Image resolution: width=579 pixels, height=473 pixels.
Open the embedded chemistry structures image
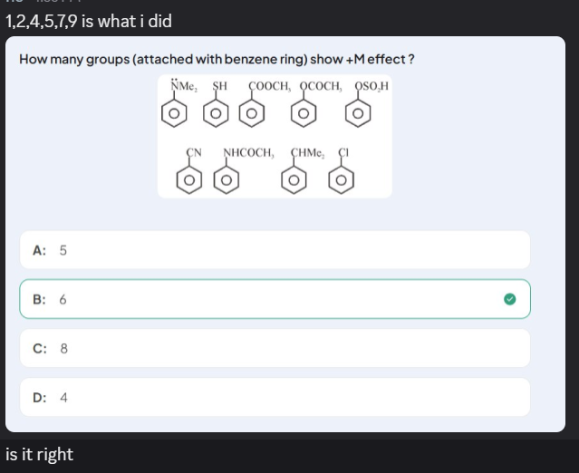(275, 136)
